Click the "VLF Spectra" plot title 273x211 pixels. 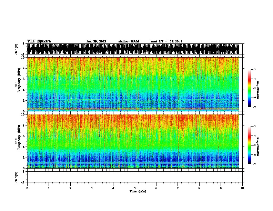[39, 41]
